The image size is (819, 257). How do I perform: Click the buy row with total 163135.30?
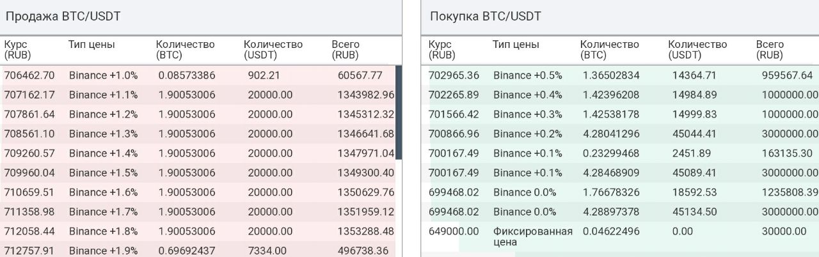(620, 153)
